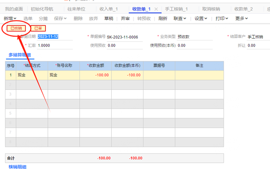
Task: Expand the 设置 dropdown menu
Action: [201, 19]
